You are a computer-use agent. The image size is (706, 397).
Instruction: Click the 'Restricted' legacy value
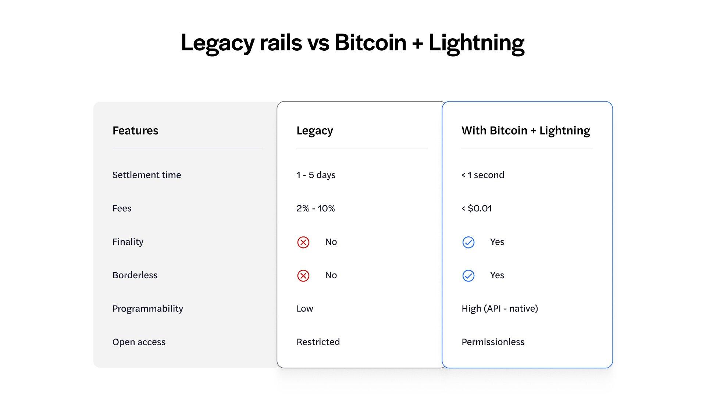pos(318,342)
